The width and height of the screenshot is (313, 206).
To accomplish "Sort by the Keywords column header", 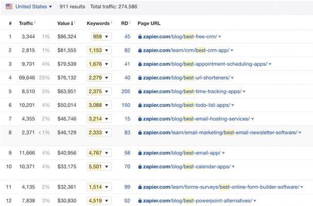I will click(98, 23).
